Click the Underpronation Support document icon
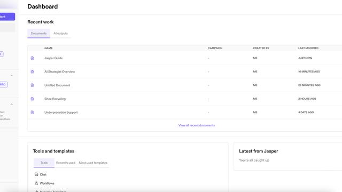This screenshot has width=342, height=192. click(32, 113)
